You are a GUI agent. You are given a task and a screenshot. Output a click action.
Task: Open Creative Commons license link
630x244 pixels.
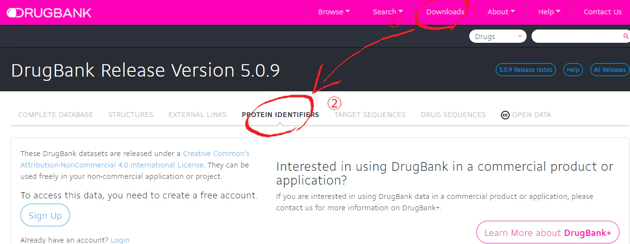point(135,159)
